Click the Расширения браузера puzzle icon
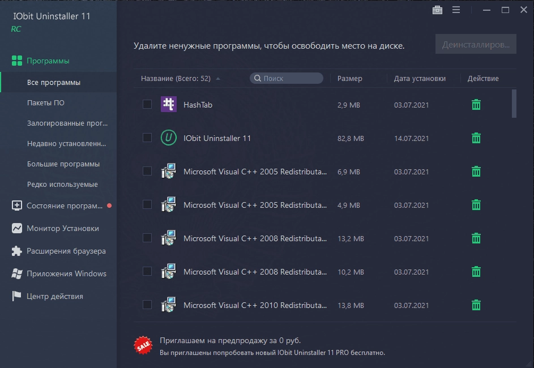534x368 pixels. (16, 251)
